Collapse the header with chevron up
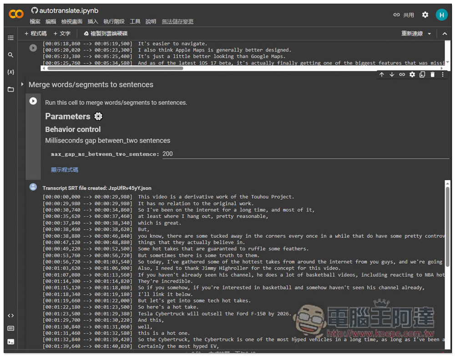 (x=445, y=34)
